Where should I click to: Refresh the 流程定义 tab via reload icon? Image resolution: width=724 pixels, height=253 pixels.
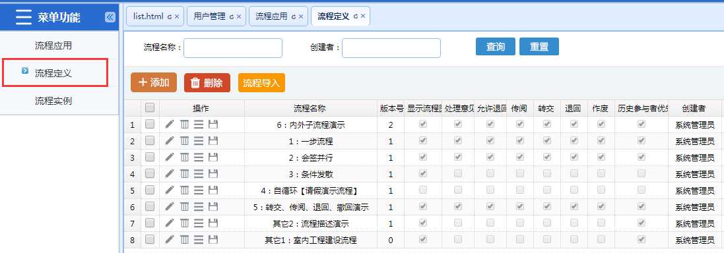coord(356,16)
